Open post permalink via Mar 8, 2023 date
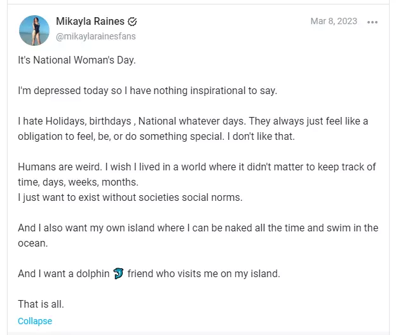This screenshot has height=335, width=396. [334, 21]
